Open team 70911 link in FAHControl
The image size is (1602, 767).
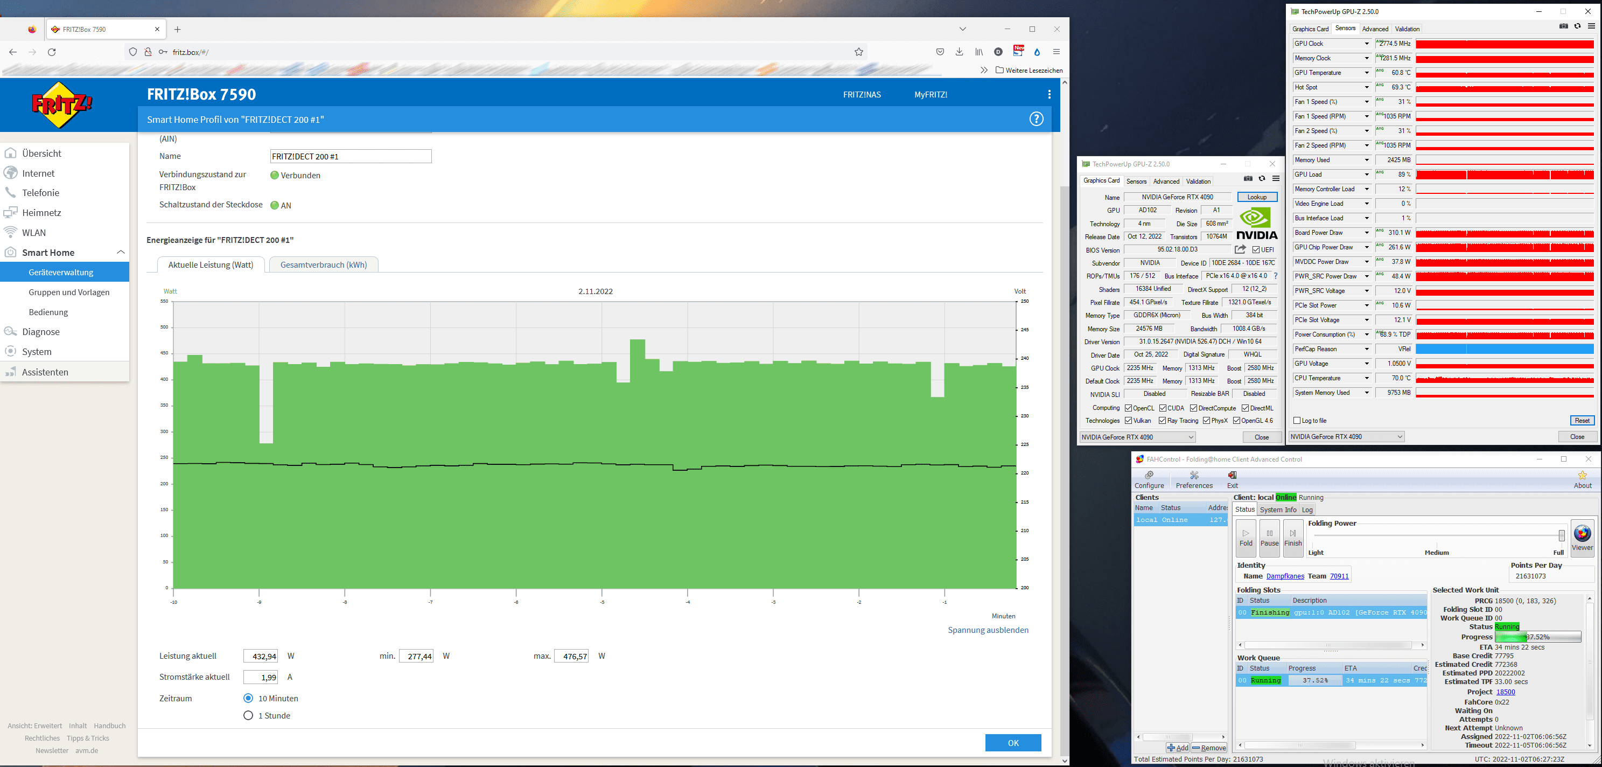click(1339, 576)
